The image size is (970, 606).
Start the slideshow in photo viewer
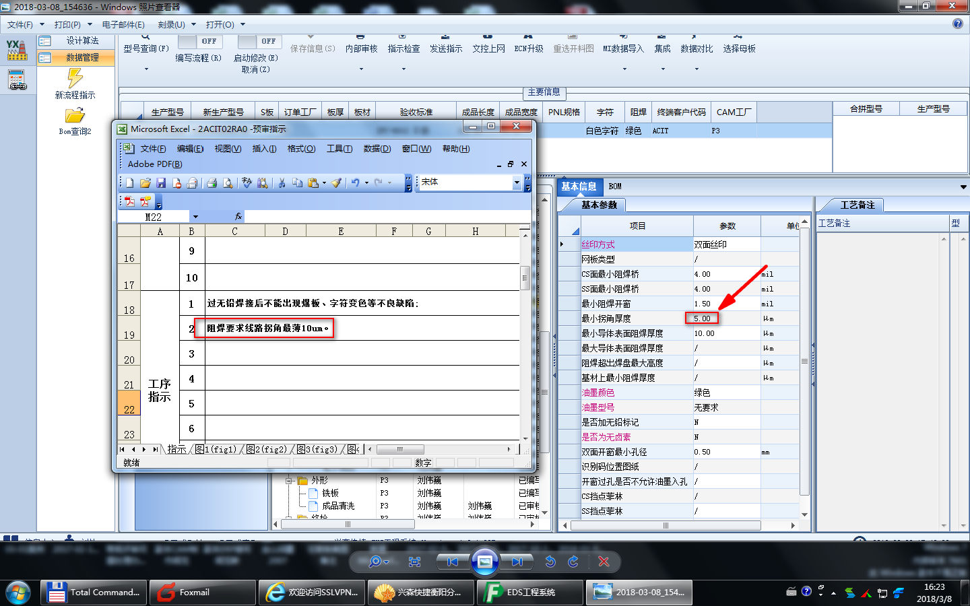point(484,562)
